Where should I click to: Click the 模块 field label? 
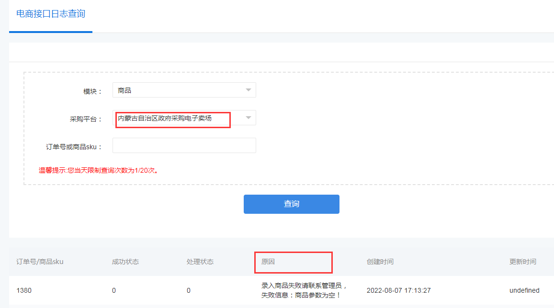[92, 91]
